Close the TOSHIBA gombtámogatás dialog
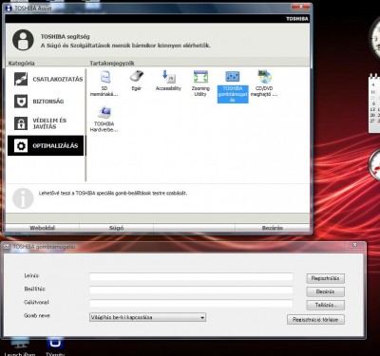The height and width of the screenshot is (356, 380). tap(355, 245)
